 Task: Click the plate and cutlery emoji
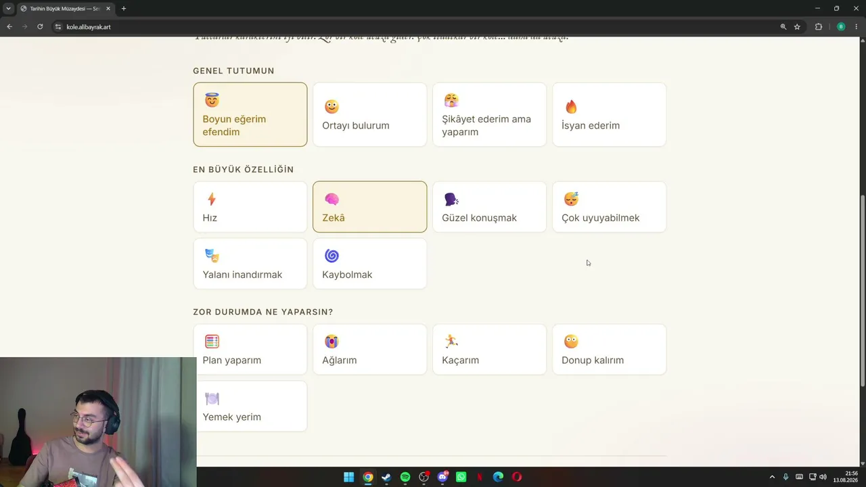(212, 398)
